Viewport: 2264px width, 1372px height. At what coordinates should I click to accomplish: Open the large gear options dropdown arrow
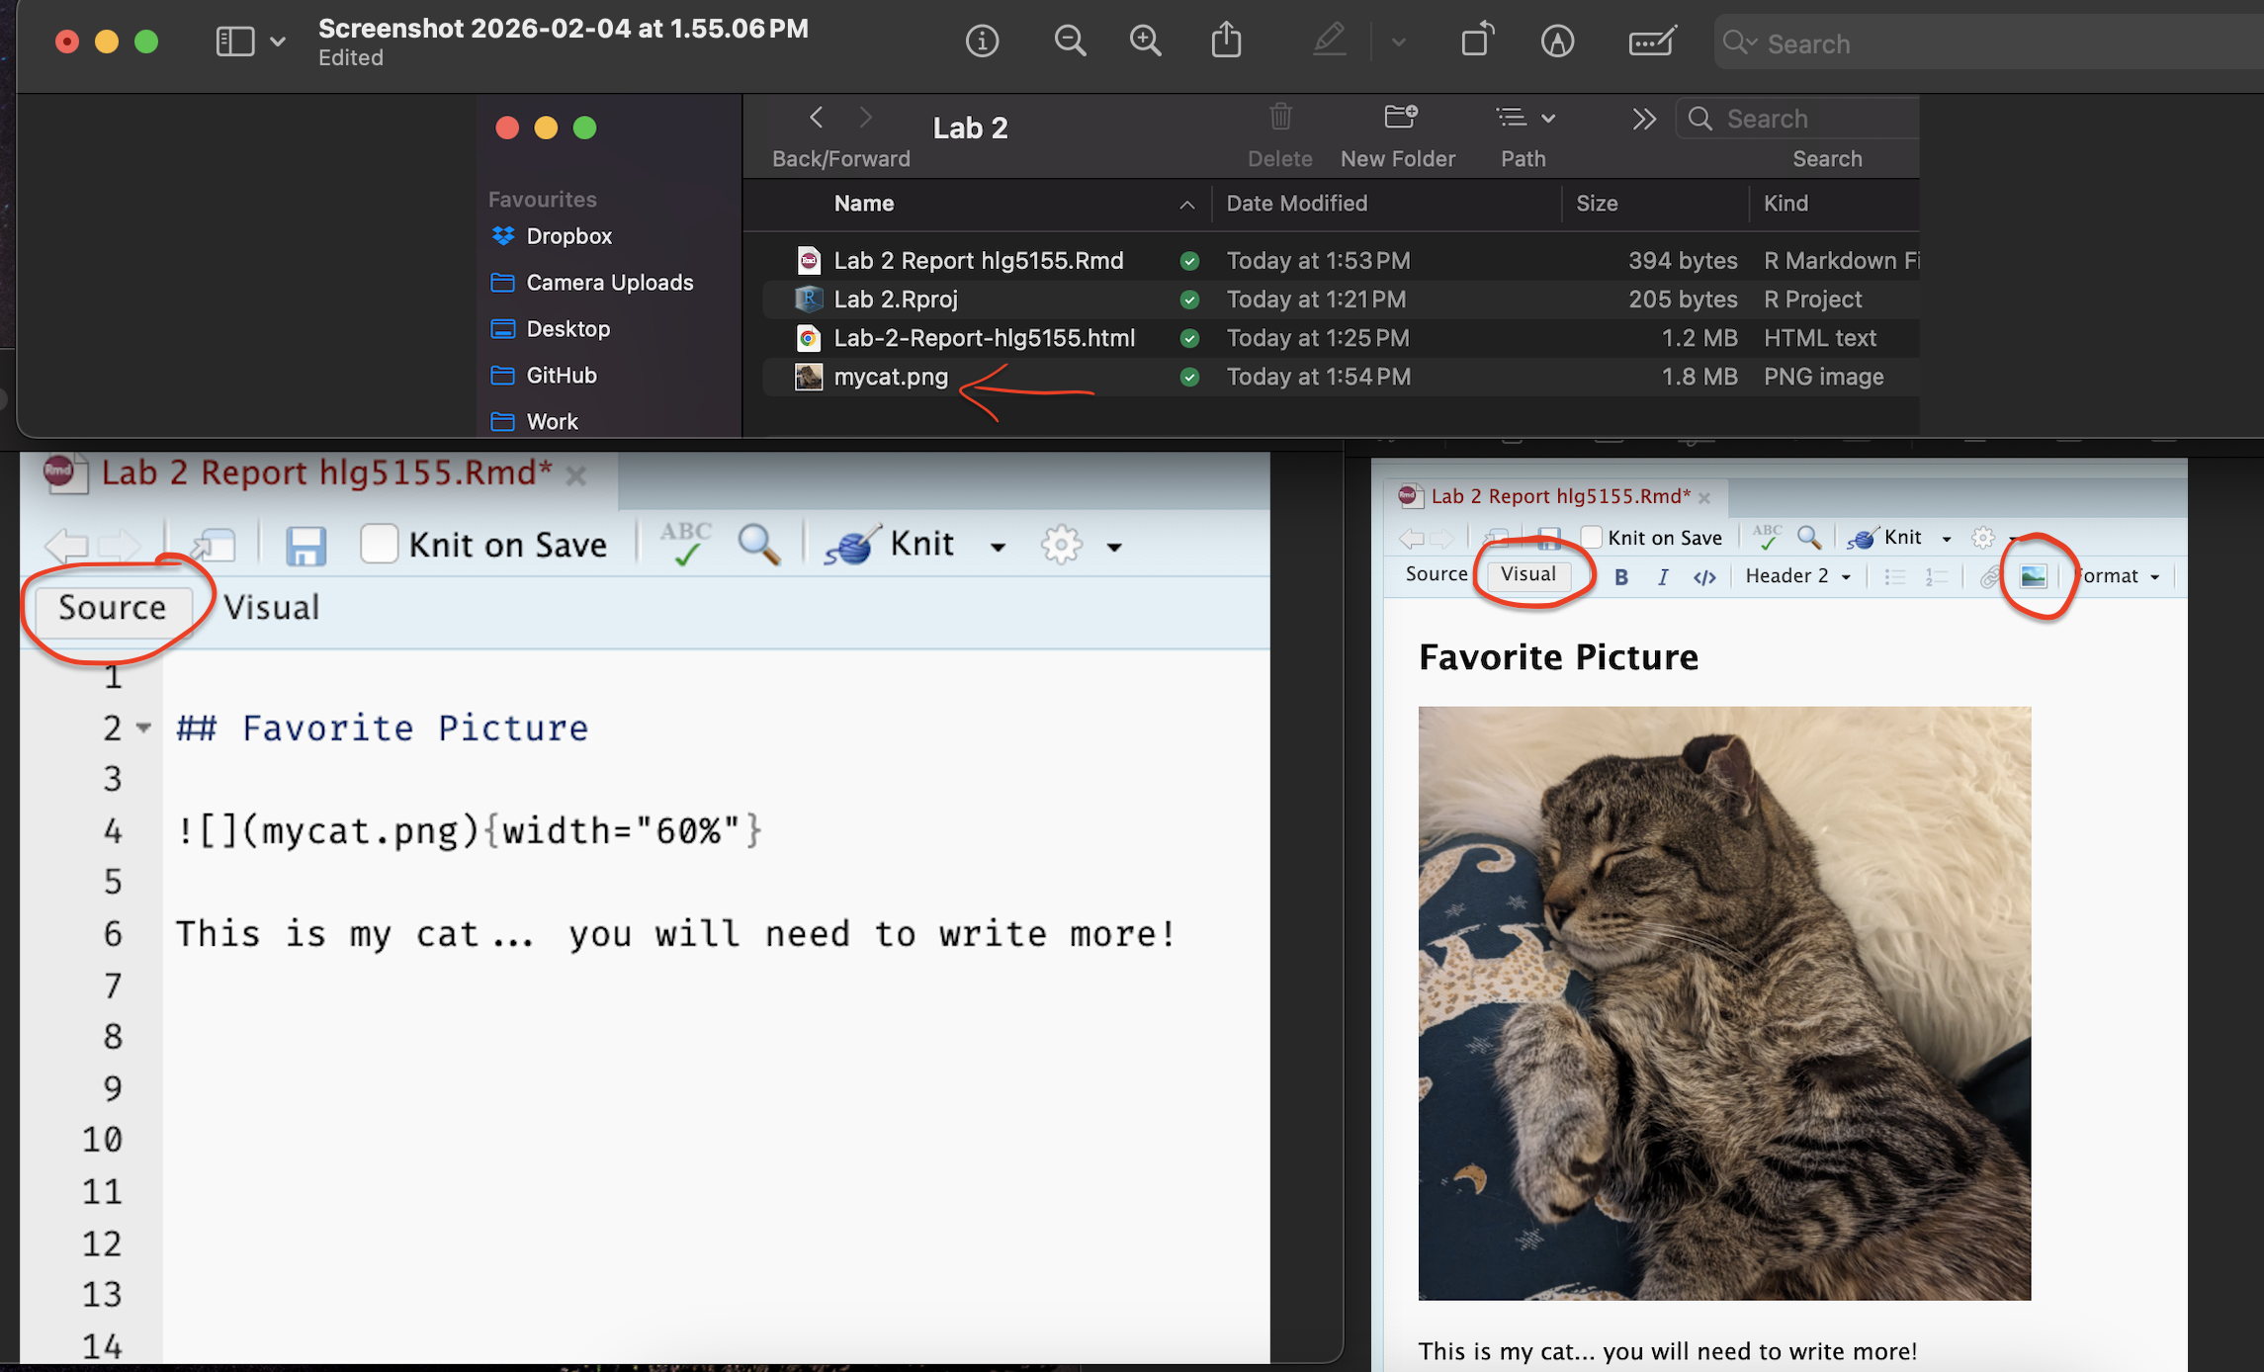[1114, 547]
